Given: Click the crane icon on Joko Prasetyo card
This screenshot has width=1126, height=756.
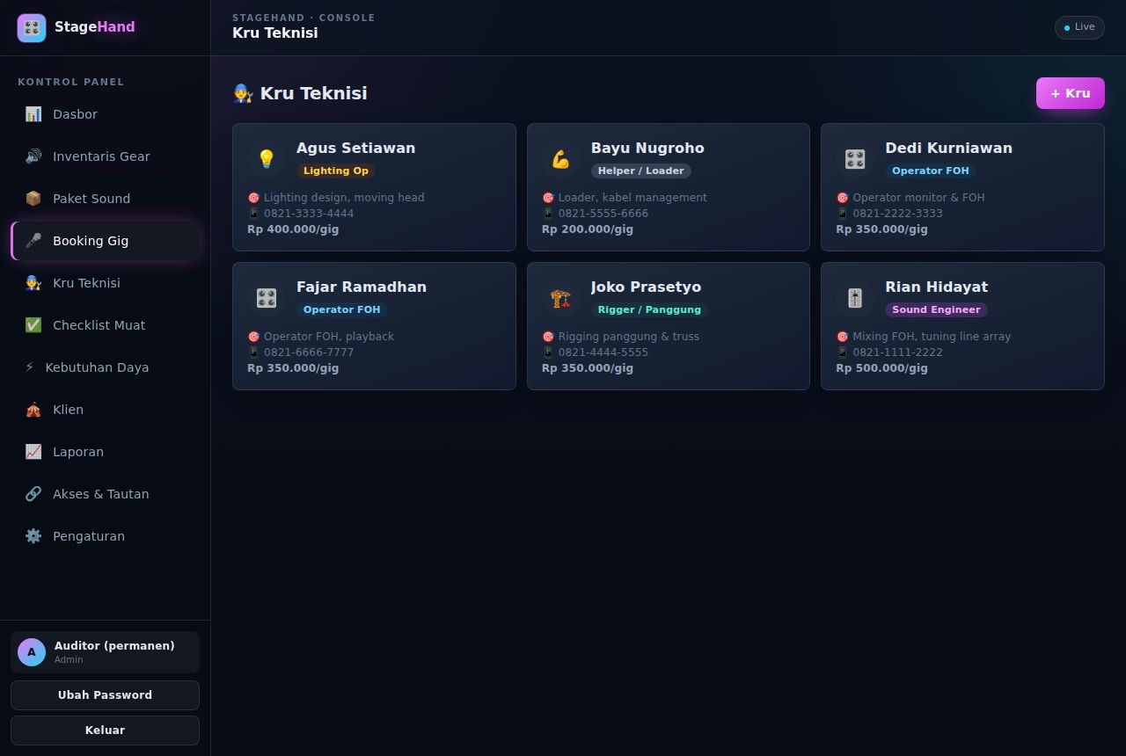Looking at the screenshot, I should 561,298.
